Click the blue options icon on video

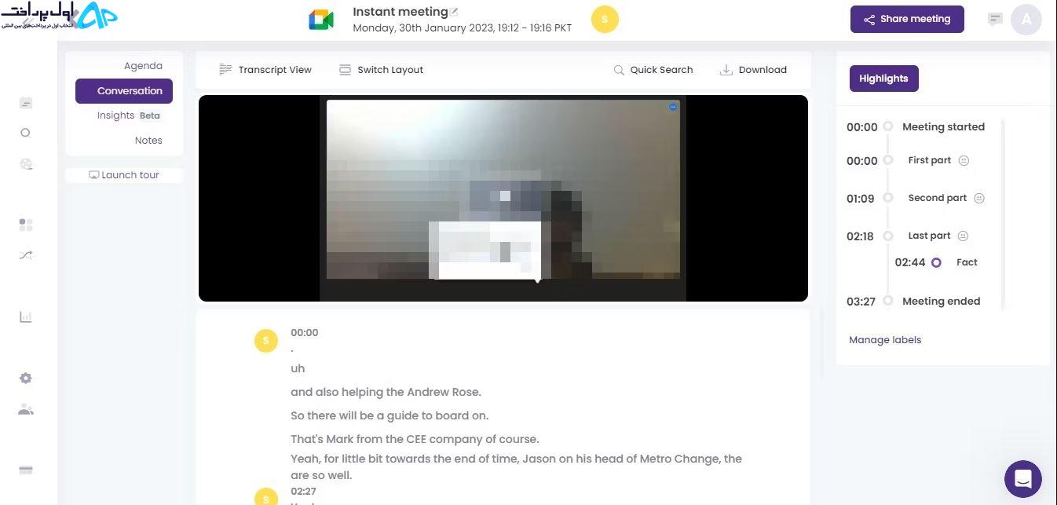[673, 107]
